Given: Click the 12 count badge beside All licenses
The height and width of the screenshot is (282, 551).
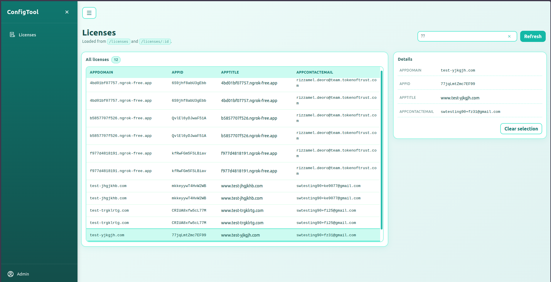Looking at the screenshot, I should pyautogui.click(x=116, y=60).
